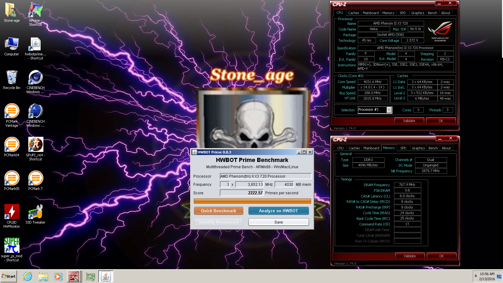503x283 pixels.
Task: Click Analyze on HWBOT button
Action: [279, 211]
